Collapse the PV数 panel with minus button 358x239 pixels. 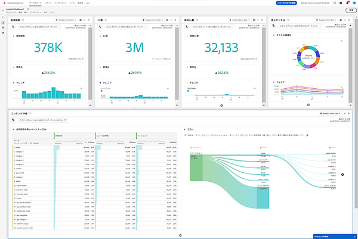pos(172,20)
